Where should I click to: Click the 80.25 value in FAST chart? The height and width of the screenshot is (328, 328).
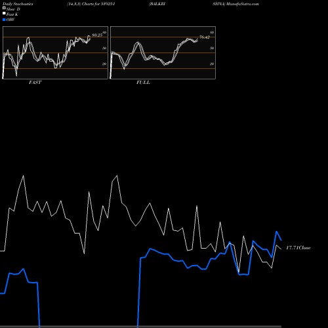click(x=97, y=35)
